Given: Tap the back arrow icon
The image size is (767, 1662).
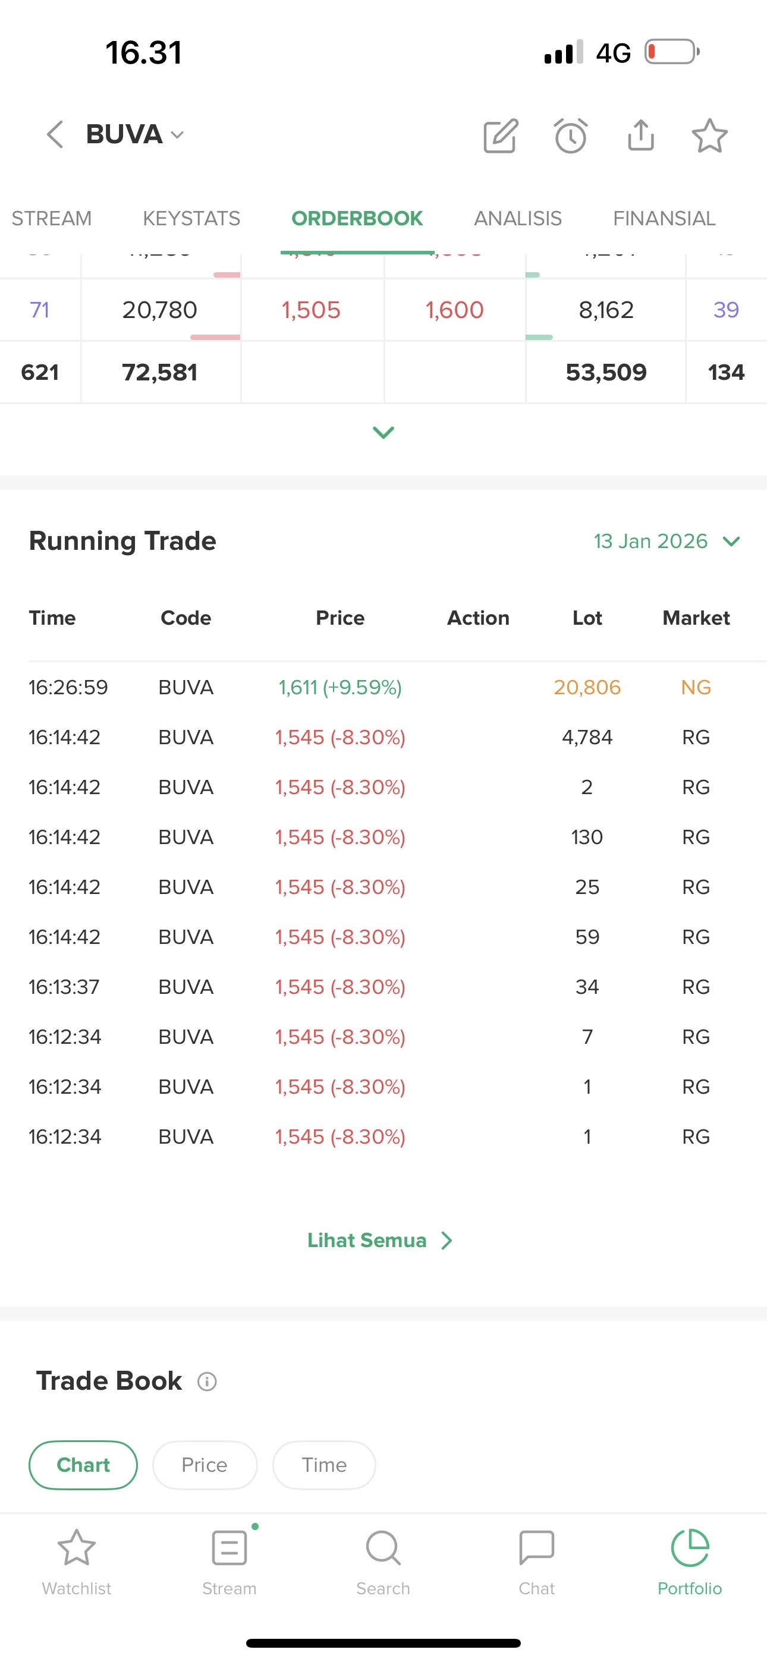Looking at the screenshot, I should pos(55,134).
